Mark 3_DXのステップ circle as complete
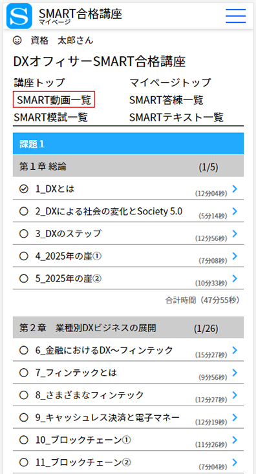 tap(23, 234)
